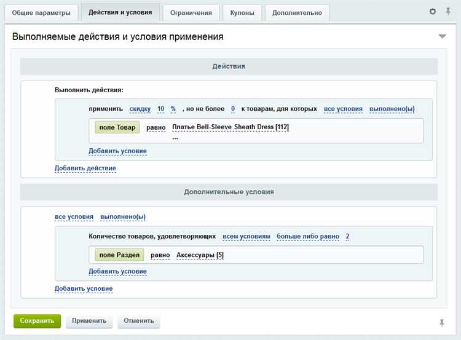Change 'равно' operator for поле Товар
The width and height of the screenshot is (461, 340).
pyautogui.click(x=156, y=128)
